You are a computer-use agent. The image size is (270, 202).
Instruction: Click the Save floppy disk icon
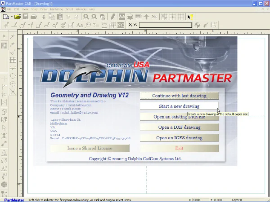[26, 17]
